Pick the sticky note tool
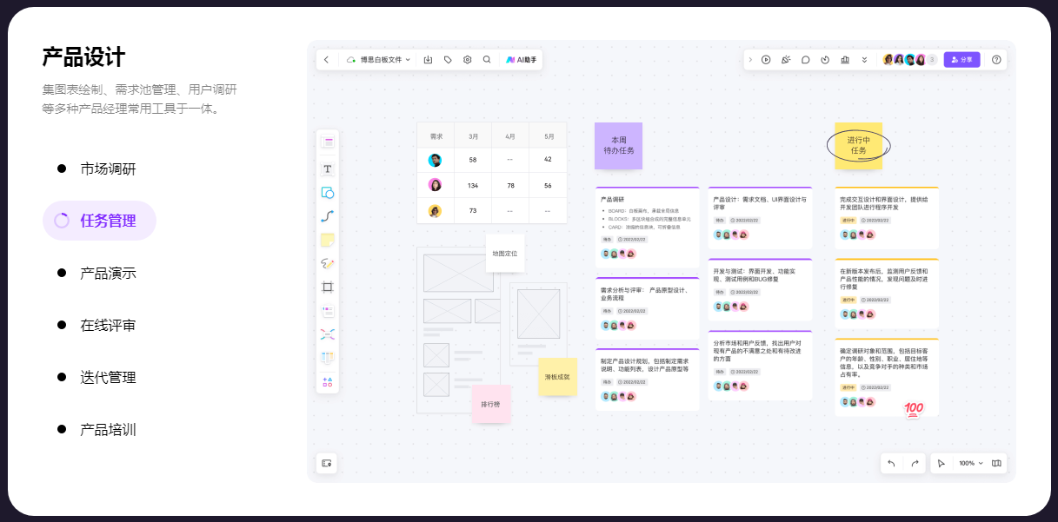Viewport: 1058px width, 522px height. coord(328,240)
